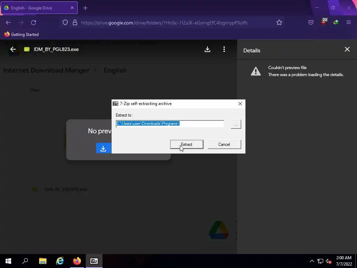Open the Getting Started bookmark

coord(22,35)
